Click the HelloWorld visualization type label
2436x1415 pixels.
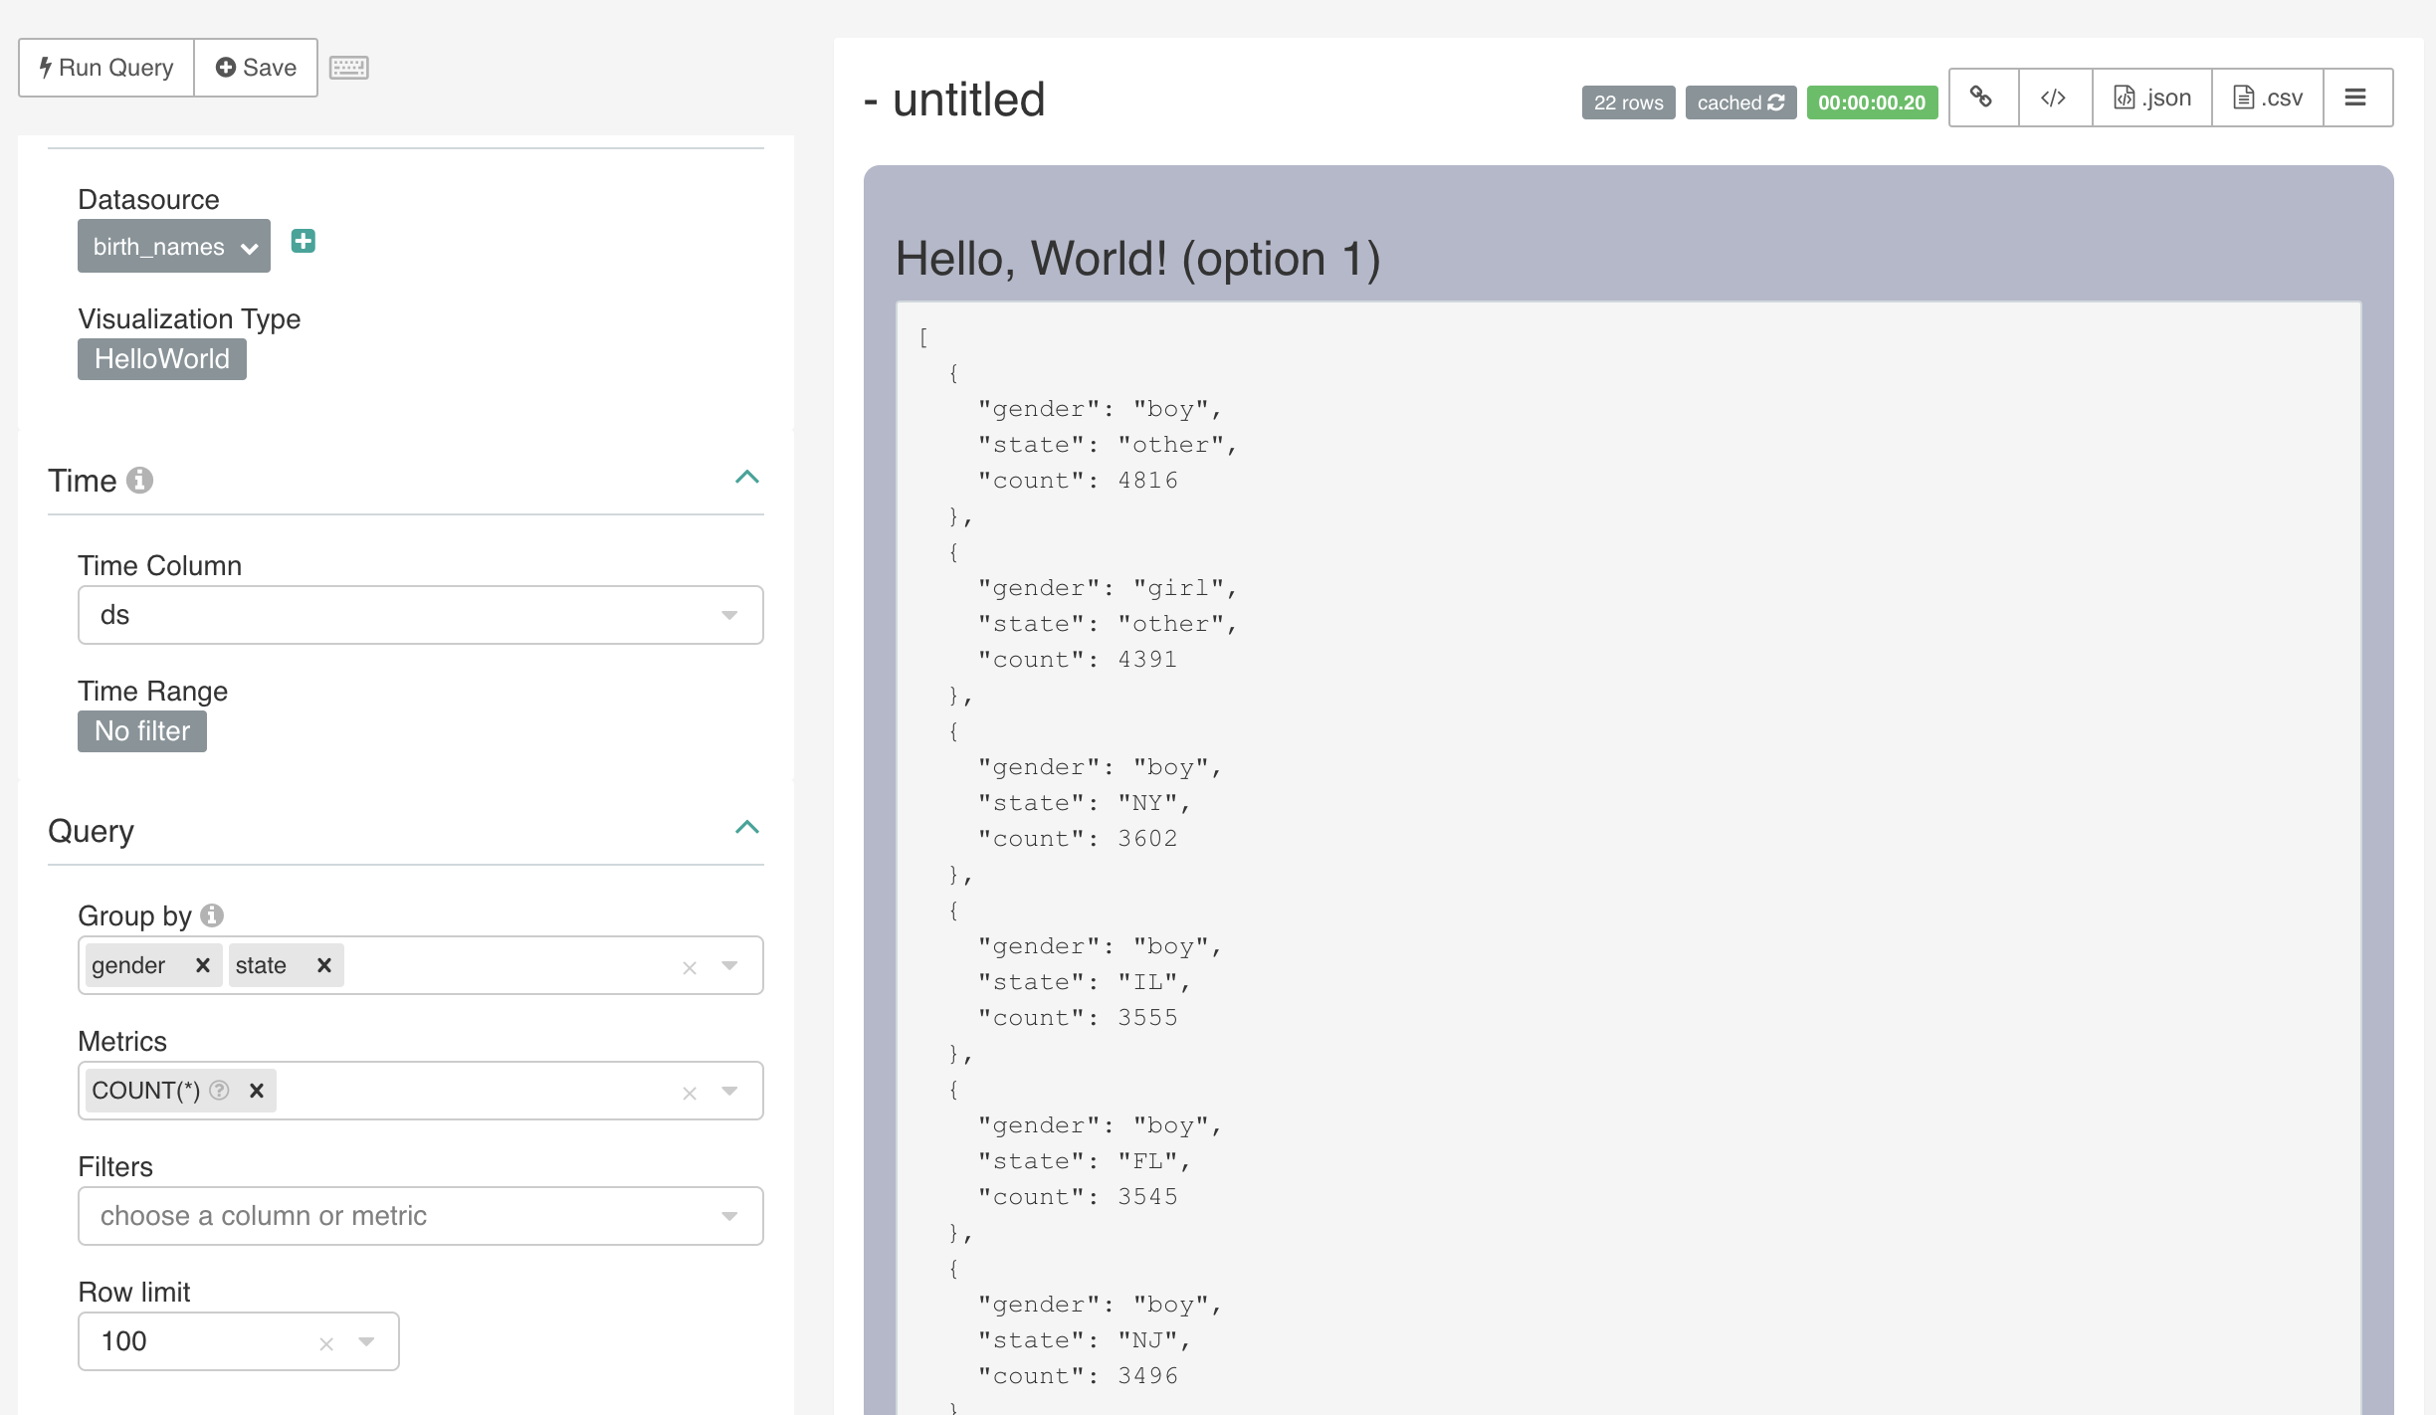coord(162,359)
